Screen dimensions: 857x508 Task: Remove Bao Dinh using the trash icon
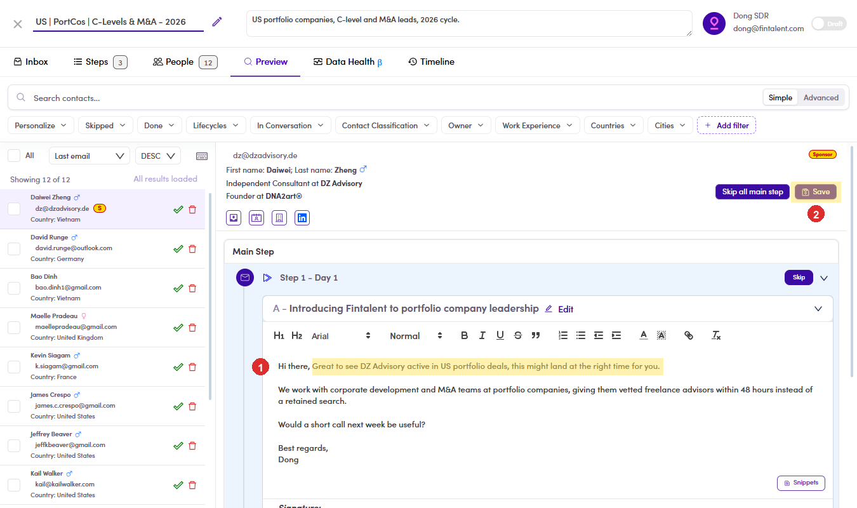(192, 288)
